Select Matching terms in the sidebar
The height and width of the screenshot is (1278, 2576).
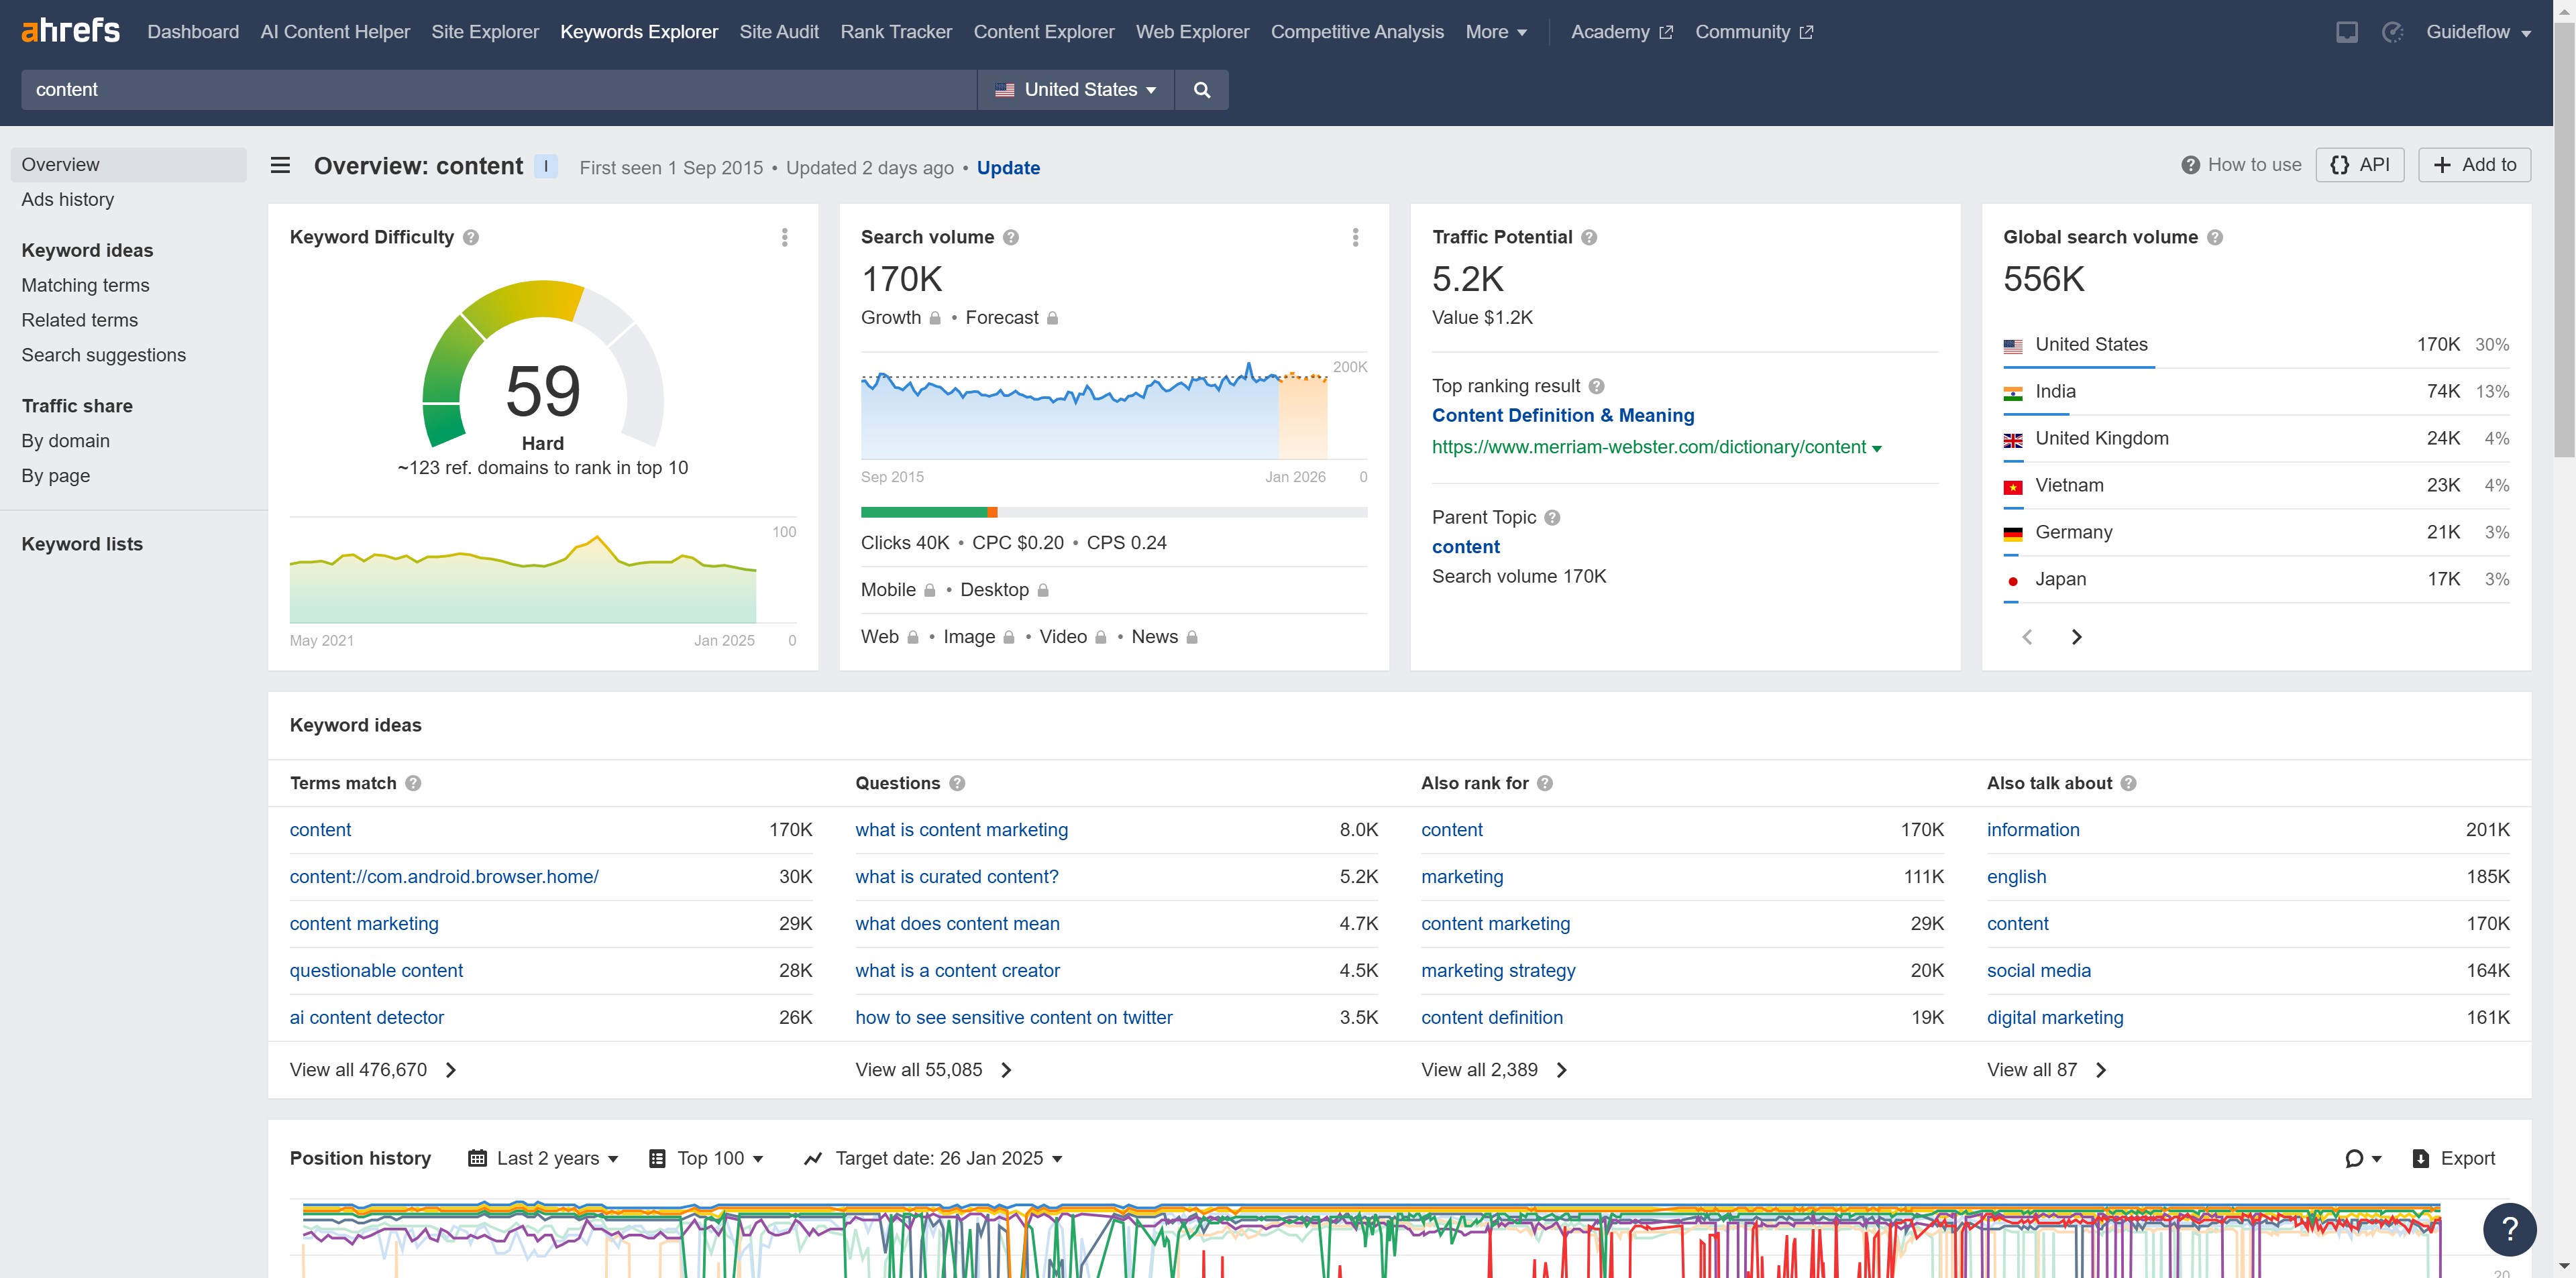pyautogui.click(x=85, y=285)
